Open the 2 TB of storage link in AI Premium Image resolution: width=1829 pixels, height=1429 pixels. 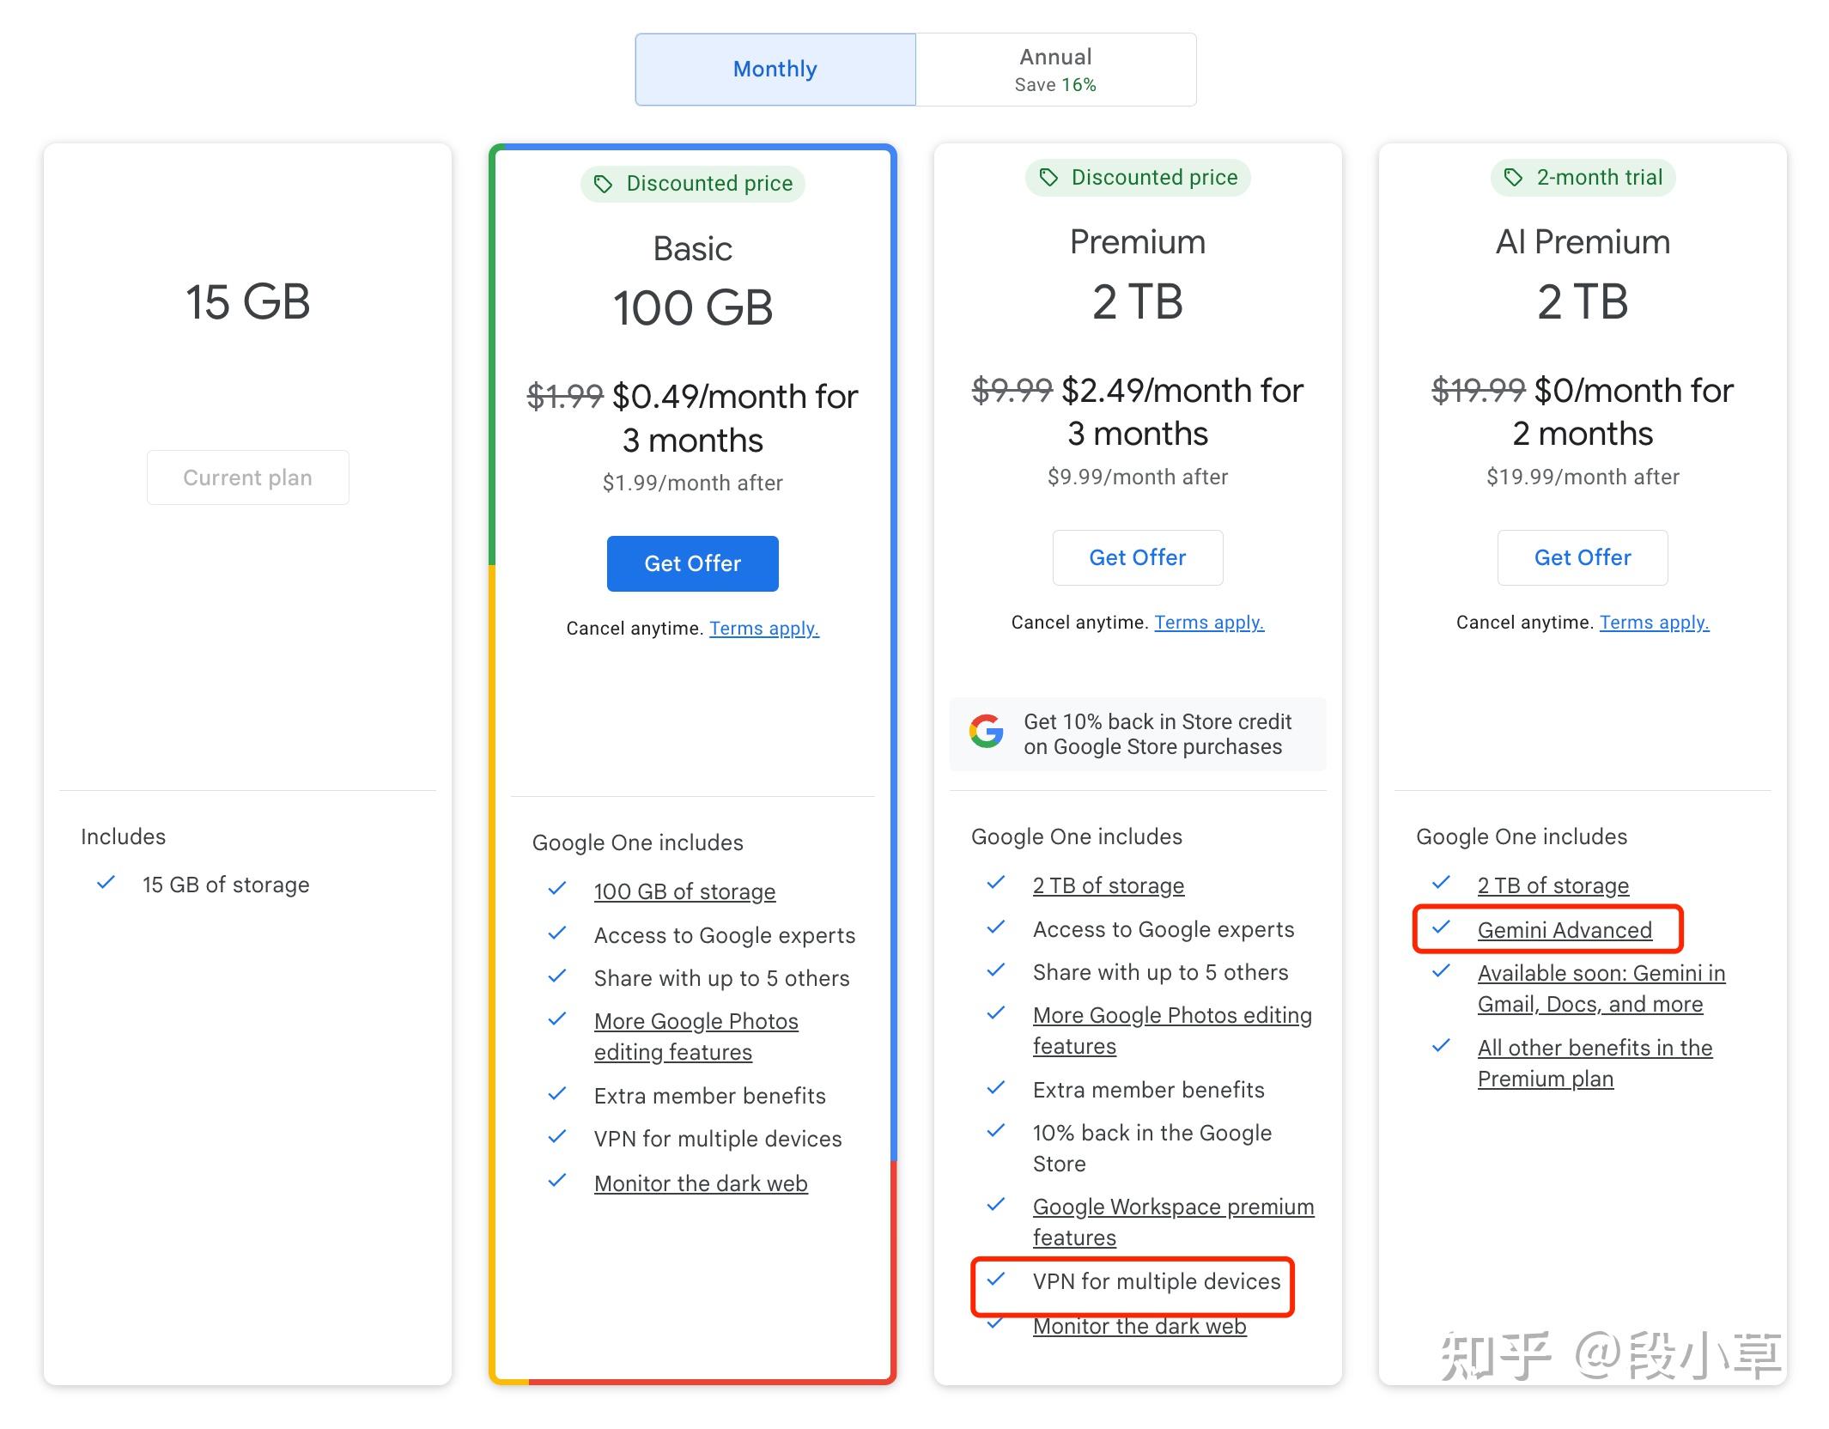point(1553,885)
